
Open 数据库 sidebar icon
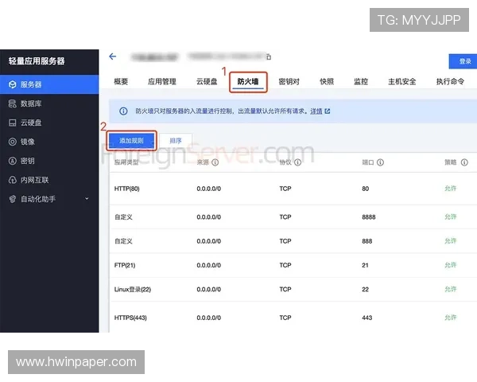point(12,103)
